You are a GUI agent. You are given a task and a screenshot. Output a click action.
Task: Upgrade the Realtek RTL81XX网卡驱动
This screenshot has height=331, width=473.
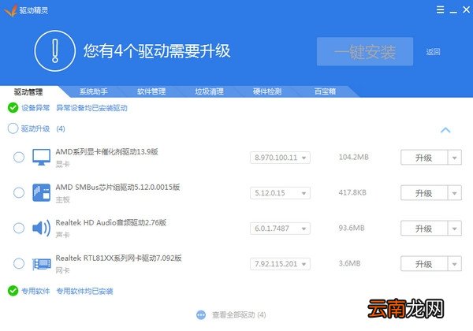coord(424,264)
